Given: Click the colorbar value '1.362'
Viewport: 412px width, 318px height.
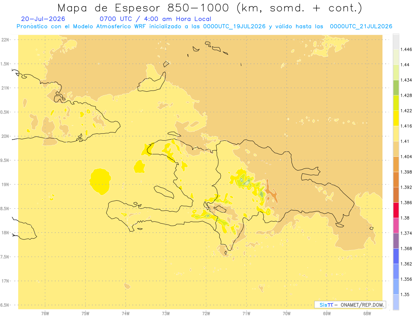Looking at the screenshot, I should [406, 264].
